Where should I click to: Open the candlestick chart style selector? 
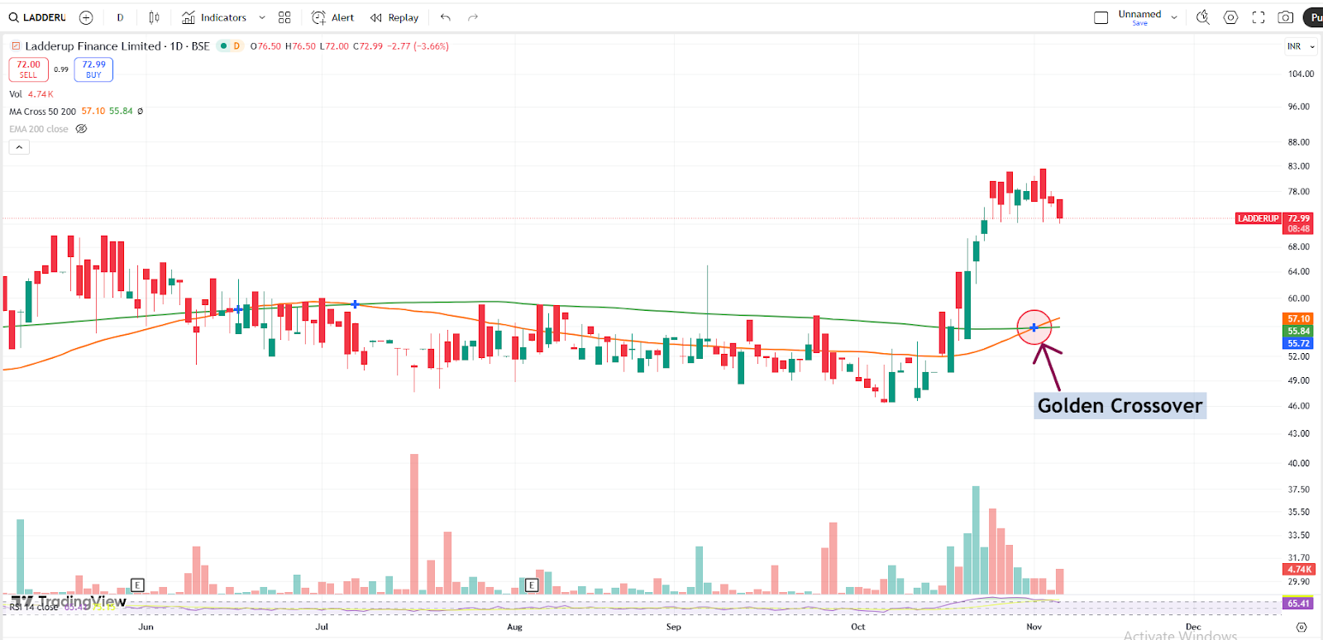[x=154, y=17]
